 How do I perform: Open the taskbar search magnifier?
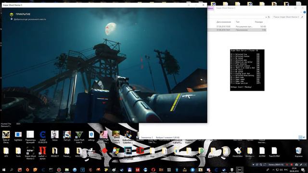pyautogui.click(x=12, y=170)
